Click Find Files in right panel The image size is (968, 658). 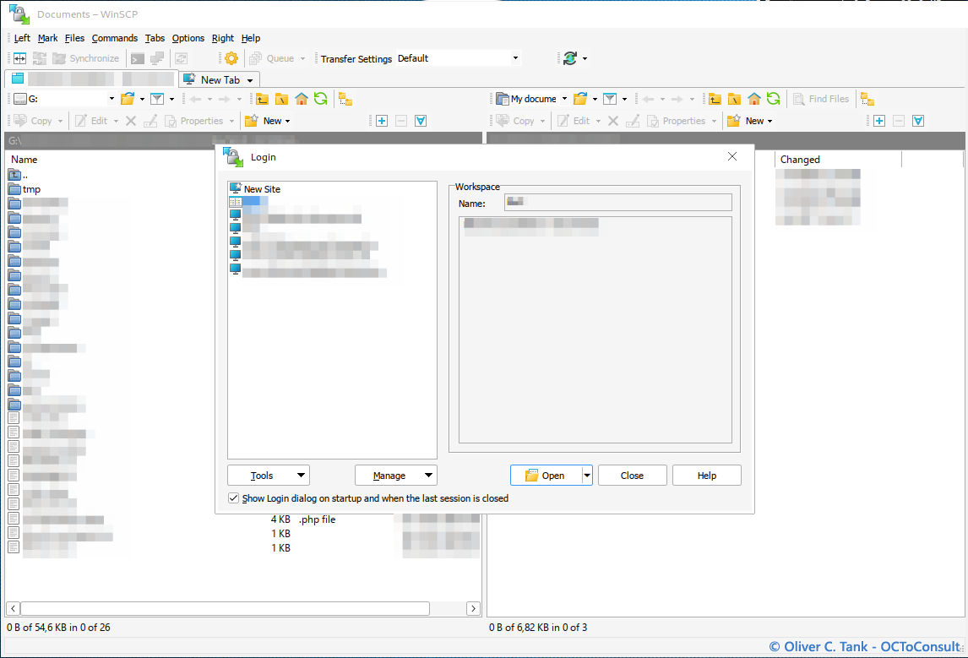point(821,99)
